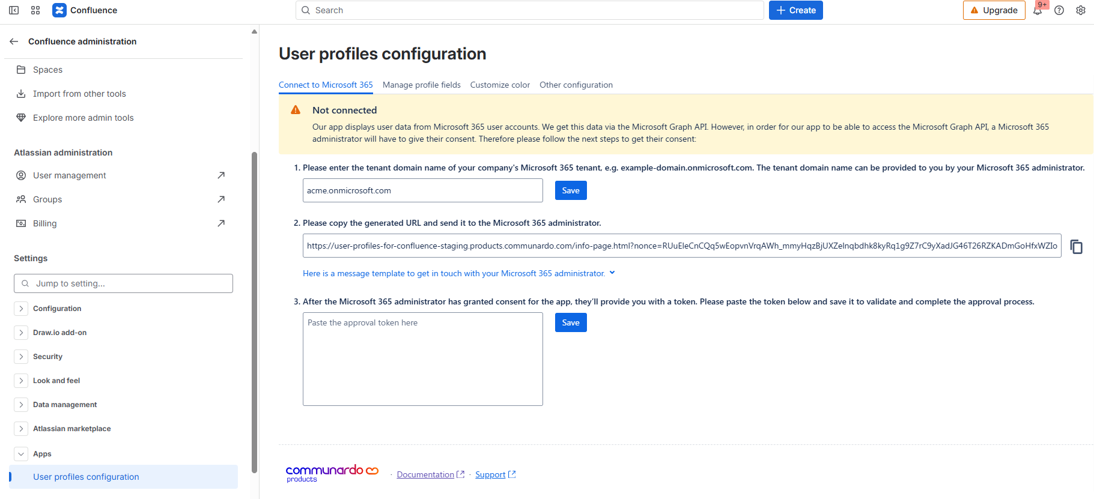Open the notifications bell
This screenshot has width=1094, height=499.
point(1038,10)
